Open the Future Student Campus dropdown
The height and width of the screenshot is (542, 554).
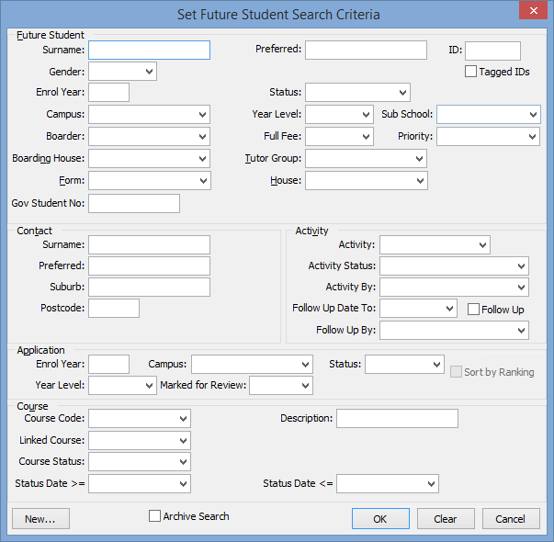149,115
